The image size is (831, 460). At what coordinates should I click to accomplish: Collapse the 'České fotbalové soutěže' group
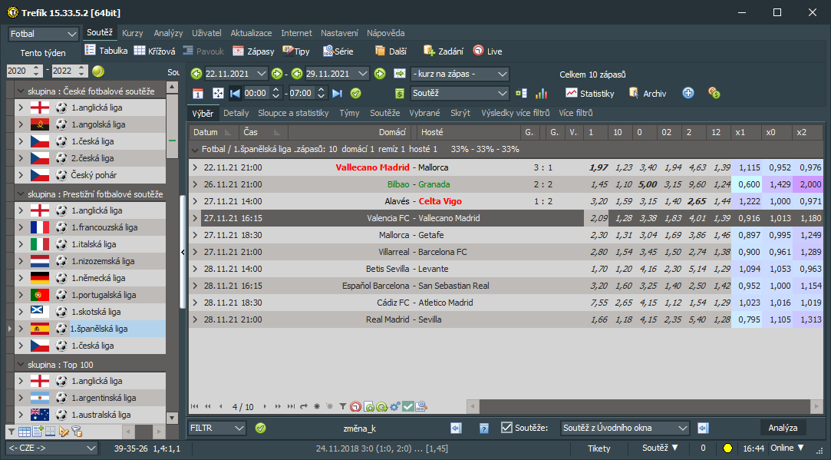click(x=21, y=91)
